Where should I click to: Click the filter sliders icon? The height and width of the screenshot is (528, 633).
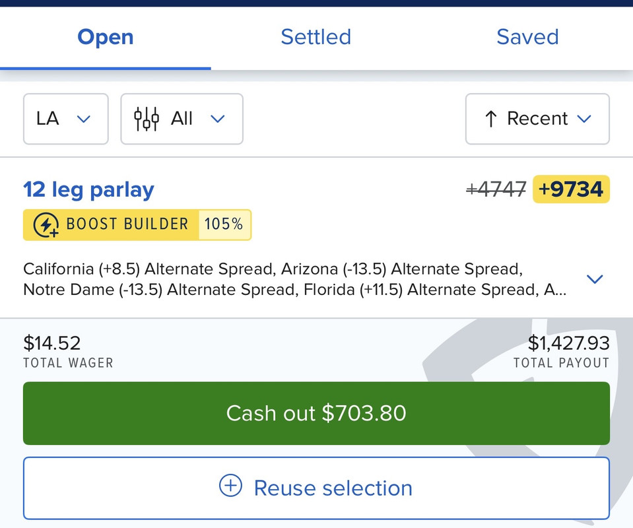(147, 119)
